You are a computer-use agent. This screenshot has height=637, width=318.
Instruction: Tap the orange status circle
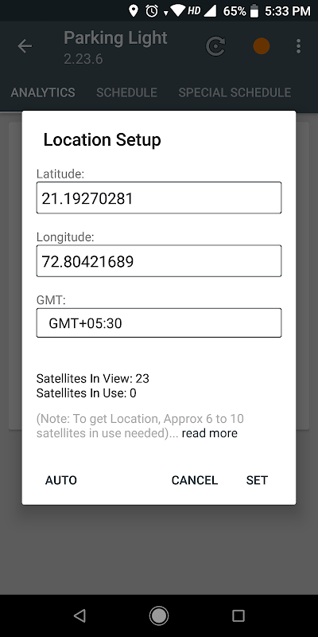(x=262, y=46)
